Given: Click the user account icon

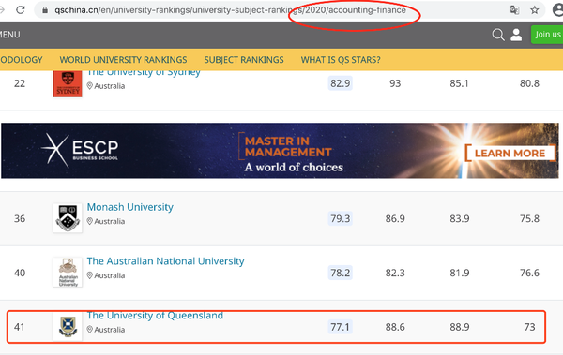Looking at the screenshot, I should 516,35.
